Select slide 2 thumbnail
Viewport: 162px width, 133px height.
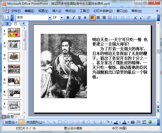coord(14,45)
